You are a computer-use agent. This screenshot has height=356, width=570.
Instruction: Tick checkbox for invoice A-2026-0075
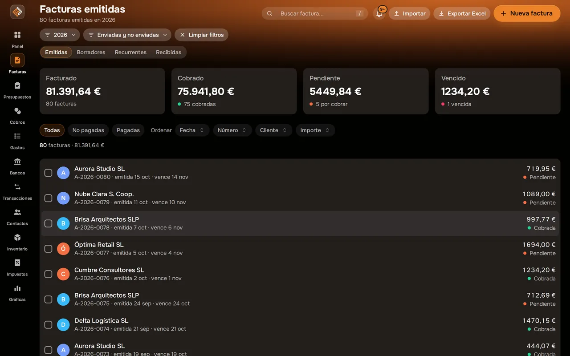coord(48,299)
